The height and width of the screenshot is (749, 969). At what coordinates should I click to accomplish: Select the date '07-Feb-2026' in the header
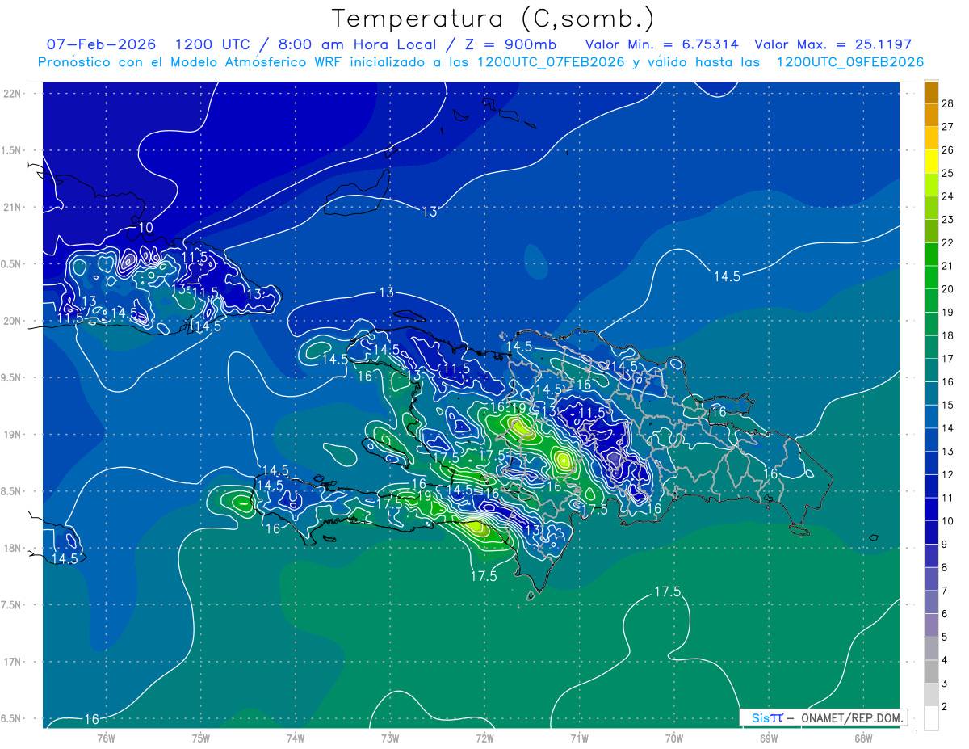point(102,44)
